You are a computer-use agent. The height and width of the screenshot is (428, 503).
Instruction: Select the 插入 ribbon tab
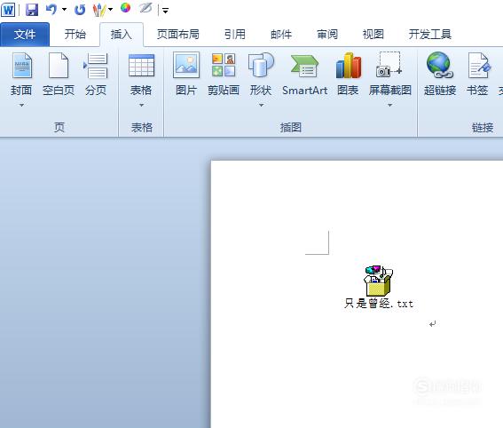click(x=122, y=35)
